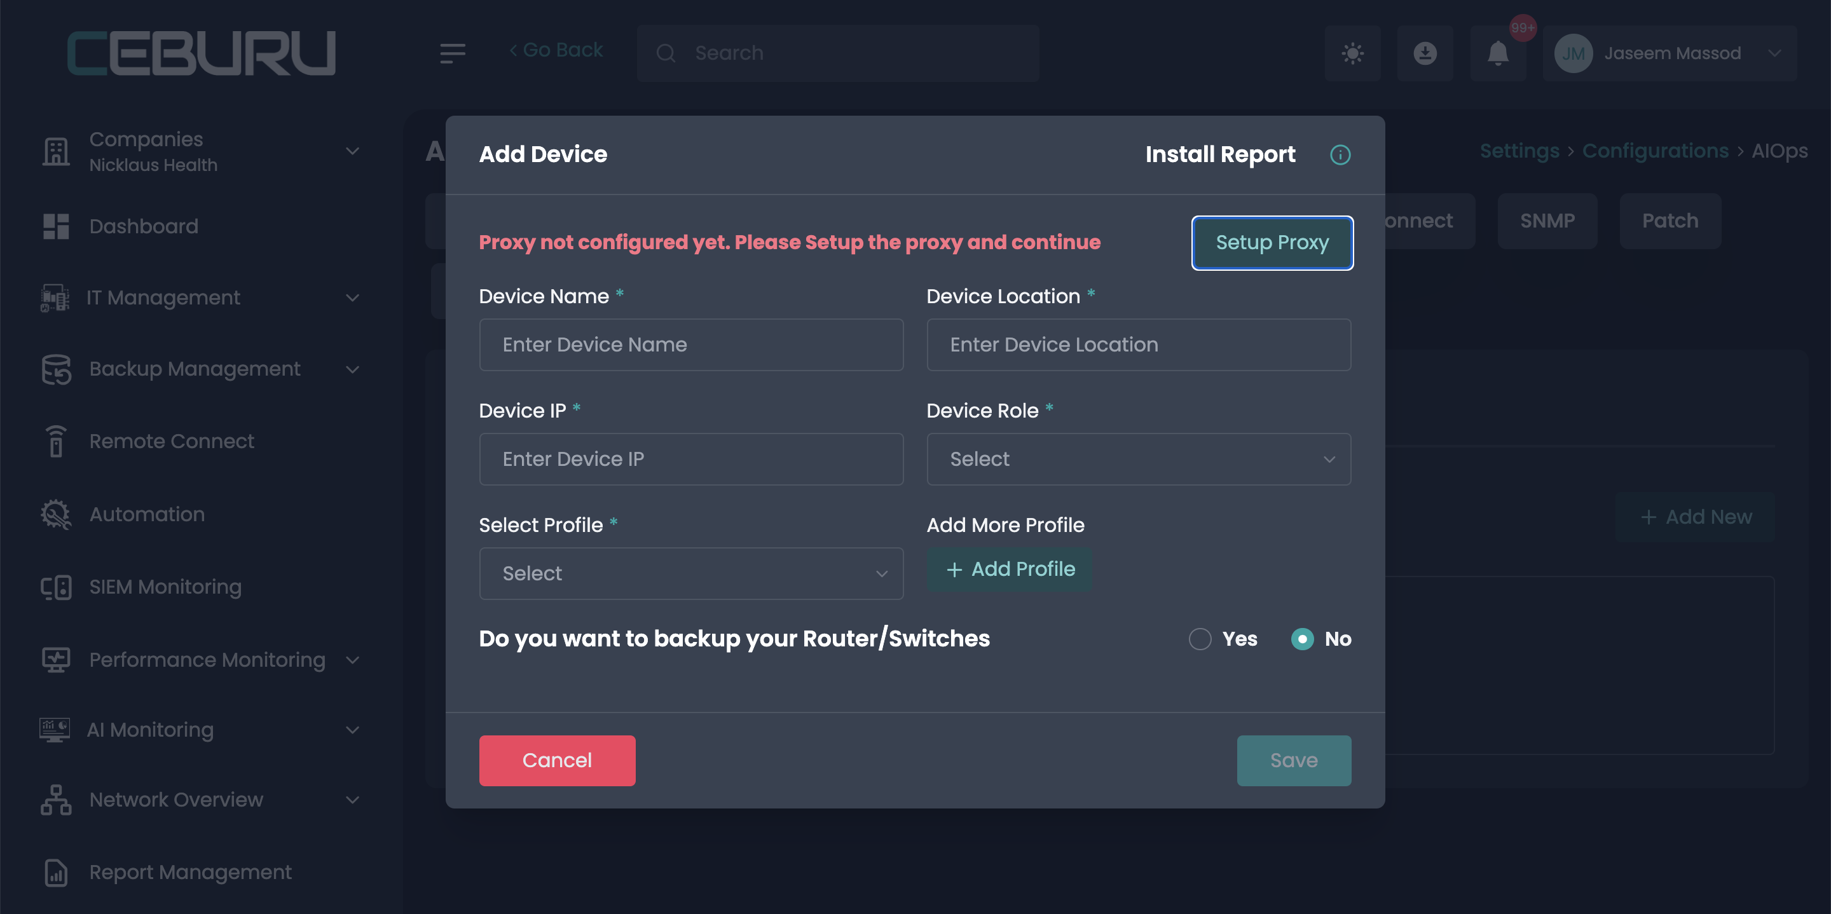Click the Setup Proxy button
Image resolution: width=1831 pixels, height=914 pixels.
tap(1272, 243)
